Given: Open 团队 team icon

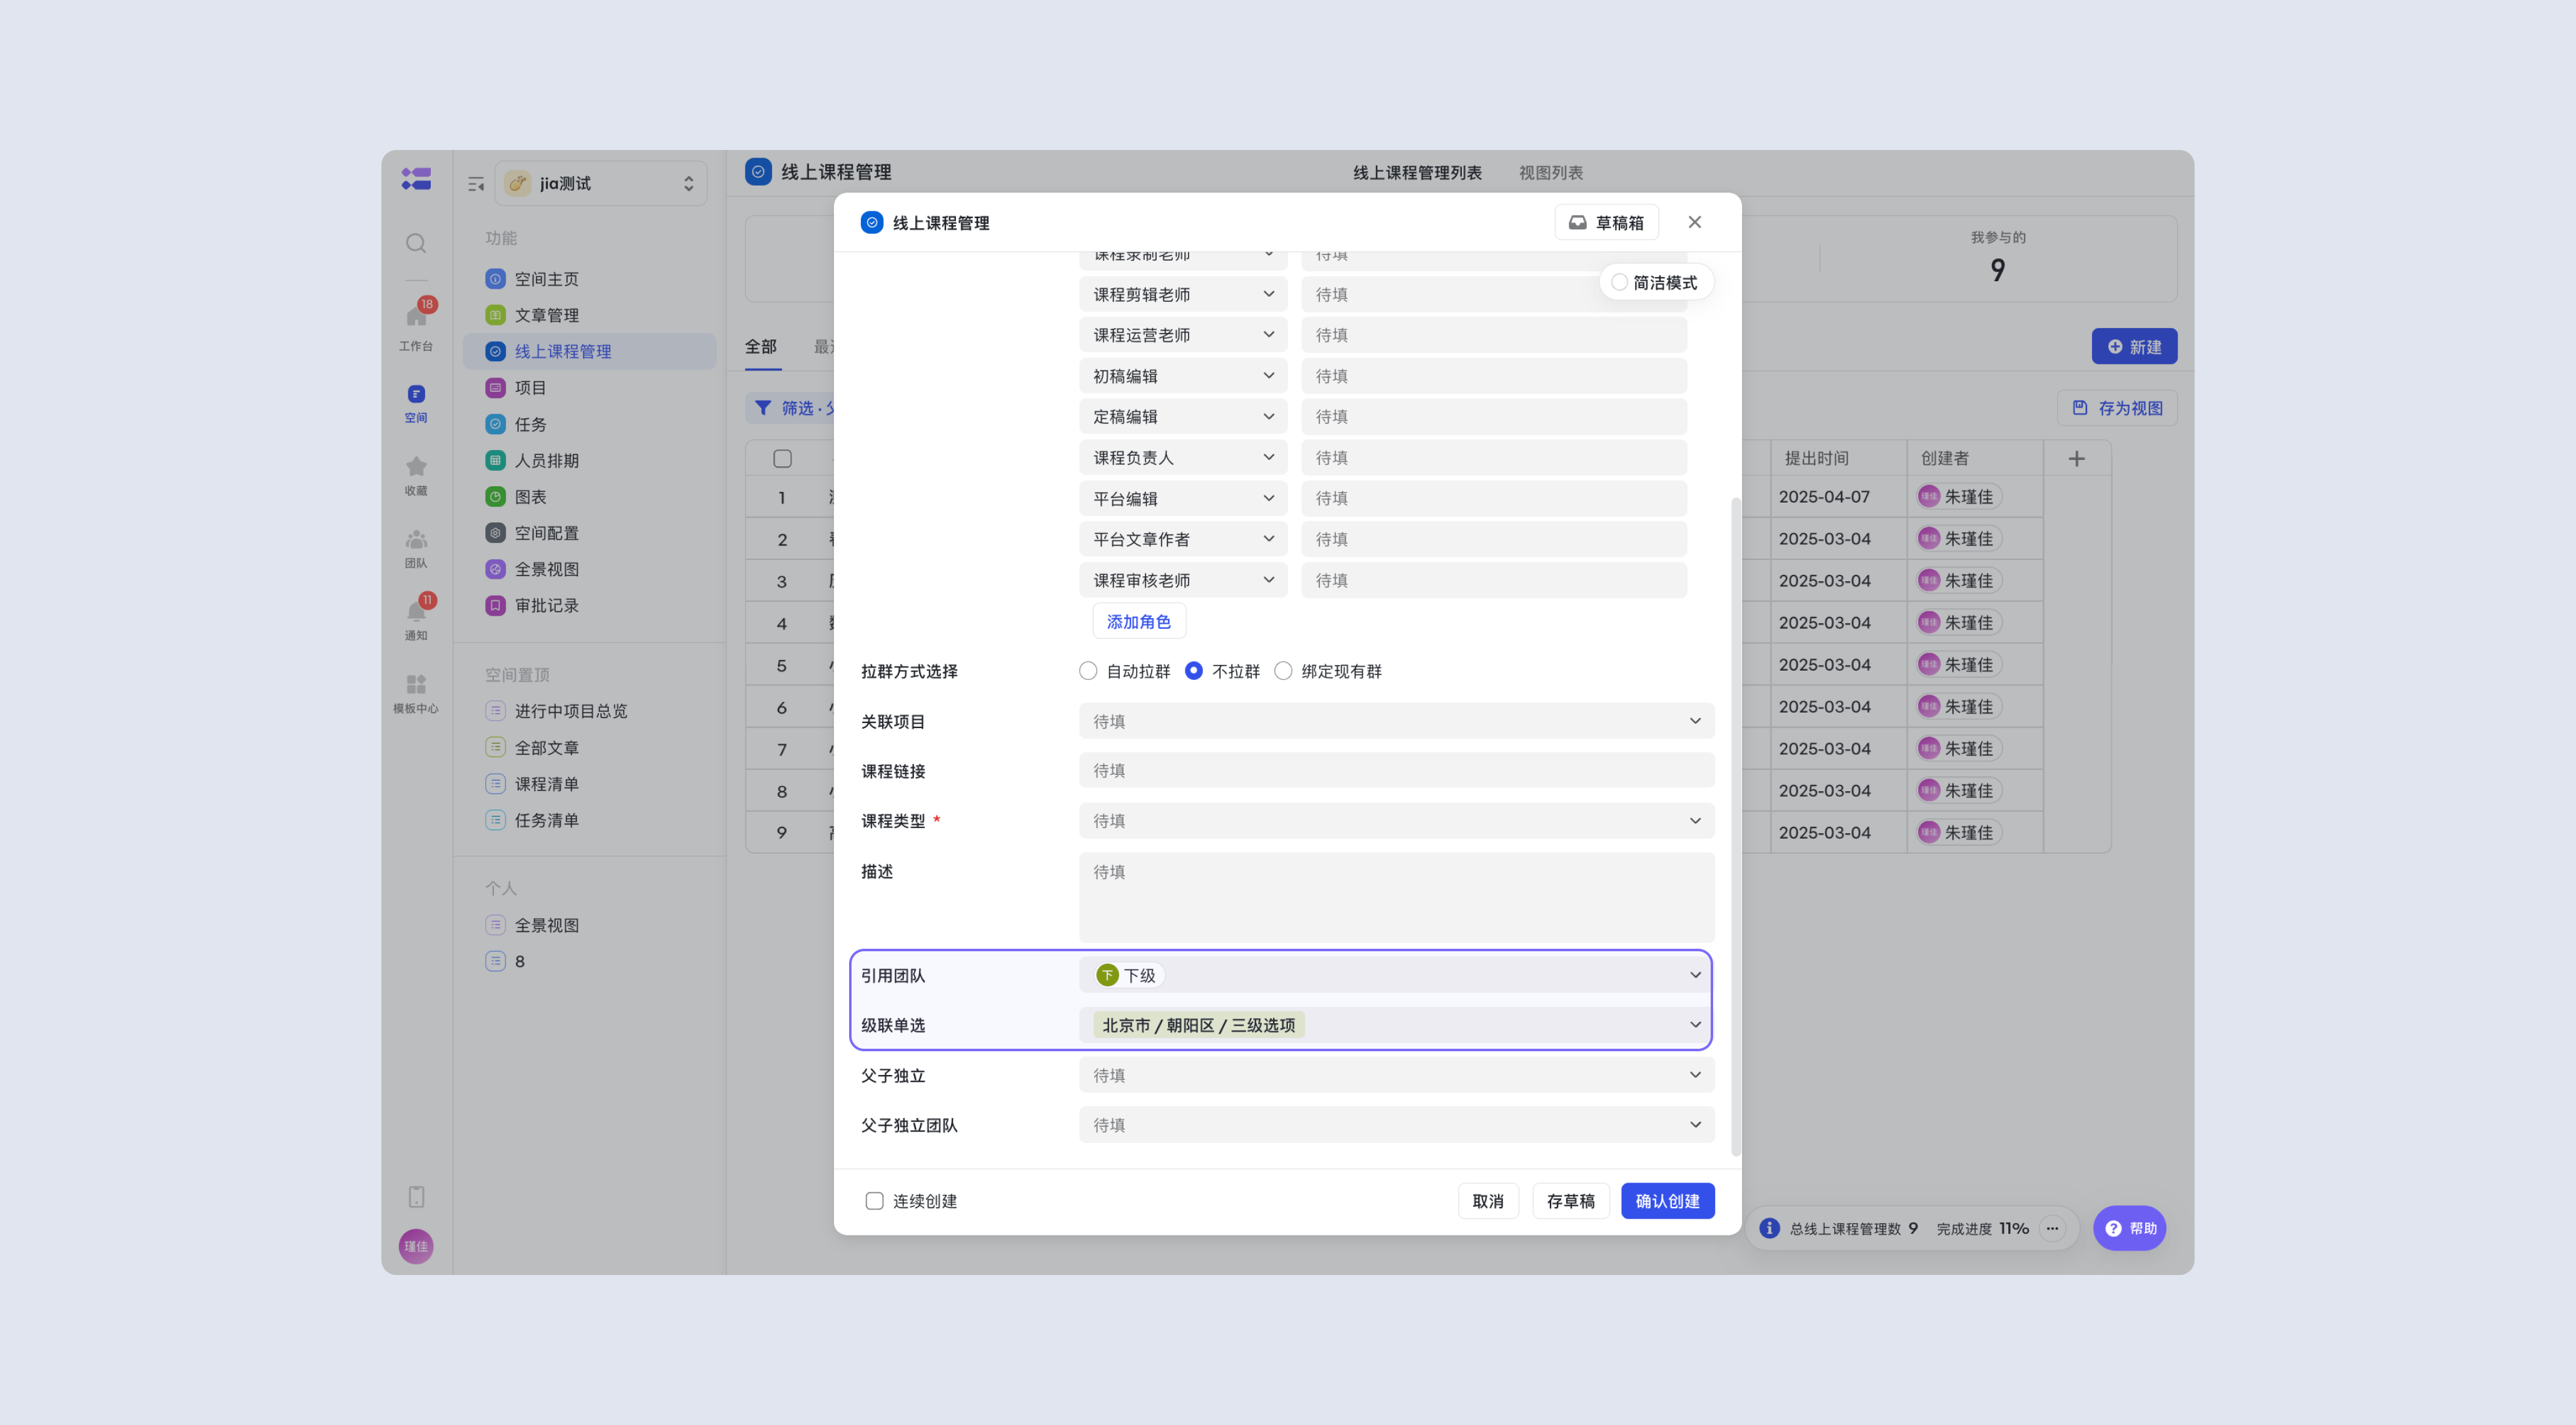Looking at the screenshot, I should pos(416,549).
